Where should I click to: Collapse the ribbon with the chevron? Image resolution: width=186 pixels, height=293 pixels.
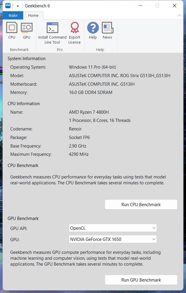click(x=180, y=15)
